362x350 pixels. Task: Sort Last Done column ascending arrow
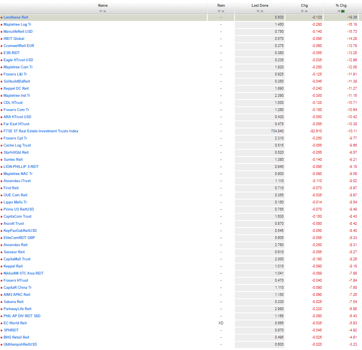tap(262, 11)
